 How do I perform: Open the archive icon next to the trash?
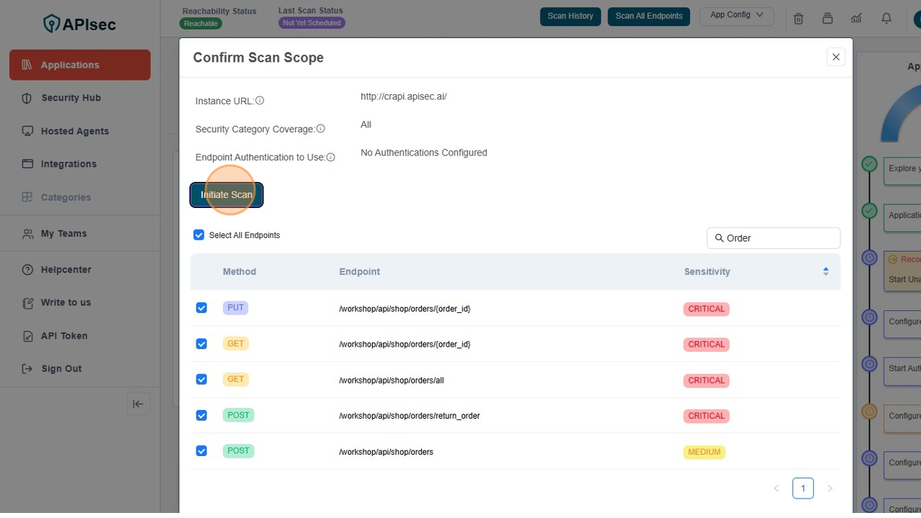(x=827, y=19)
